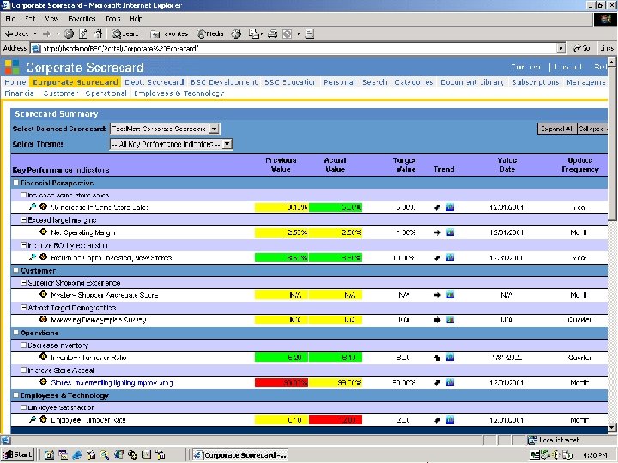The image size is (618, 463).
Task: Click the Expand All button
Action: 556,129
